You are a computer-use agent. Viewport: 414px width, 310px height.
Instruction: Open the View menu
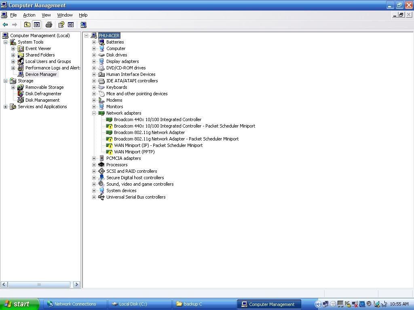46,15
